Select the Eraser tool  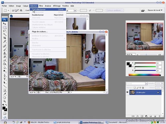5,61
